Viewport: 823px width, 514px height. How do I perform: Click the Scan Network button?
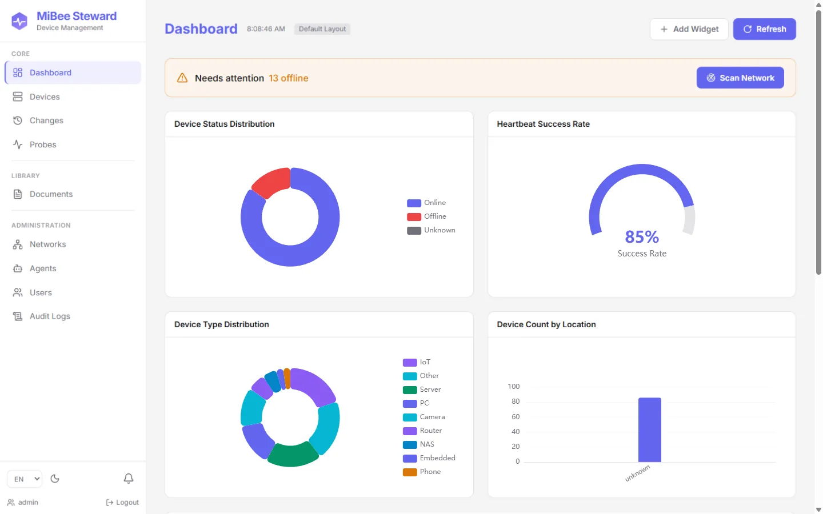[x=740, y=78]
